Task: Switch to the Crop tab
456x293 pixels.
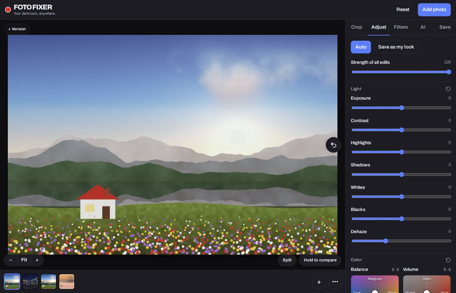Action: 357,27
